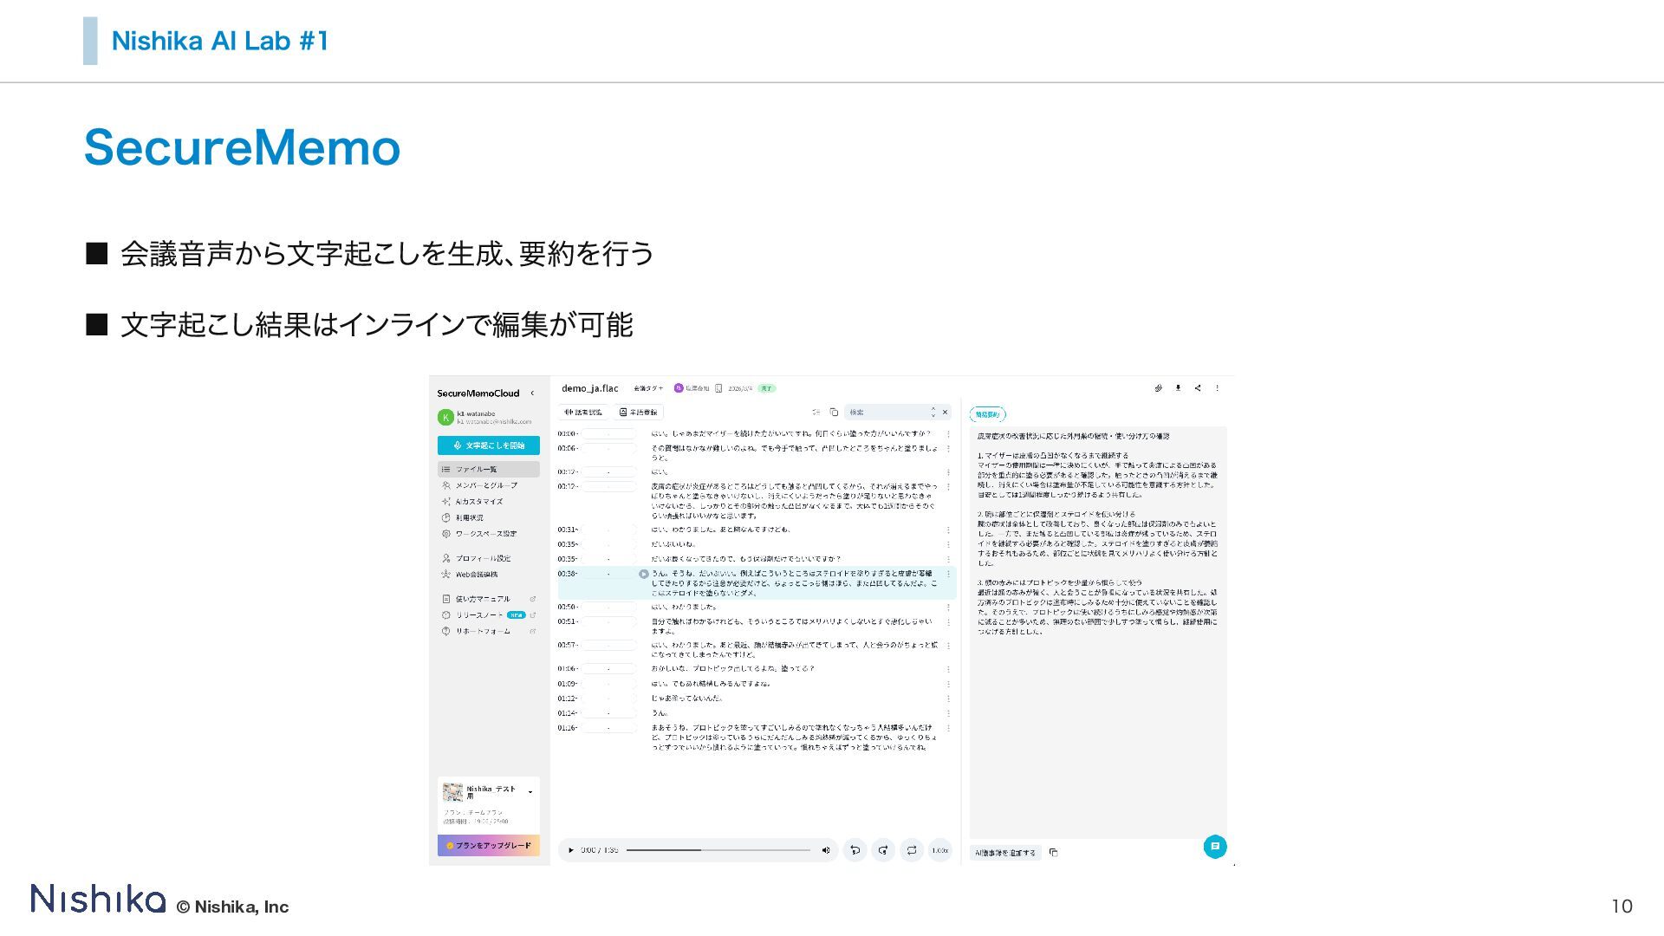
Task: Download the file with the download icon
Action: tap(1178, 388)
